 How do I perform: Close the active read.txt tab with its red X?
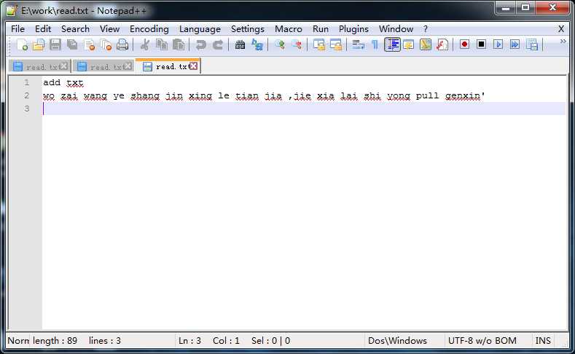tap(194, 66)
